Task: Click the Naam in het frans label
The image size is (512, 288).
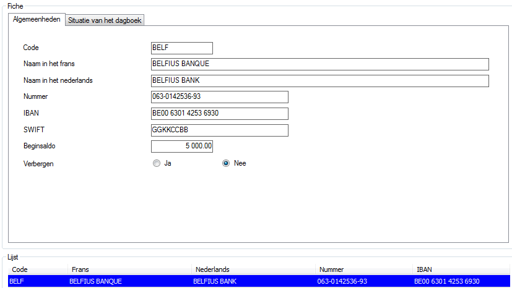Action: click(x=49, y=64)
